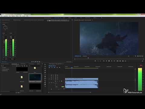Open the Sequenz menu
This screenshot has height=109, width=145.
pos(13,16)
